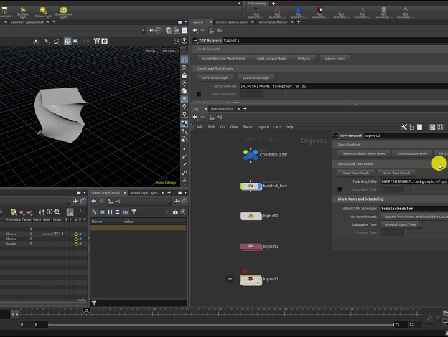This screenshot has width=448, height=337.
Task: Switch to the Performance Monitor tab
Action: (x=273, y=22)
